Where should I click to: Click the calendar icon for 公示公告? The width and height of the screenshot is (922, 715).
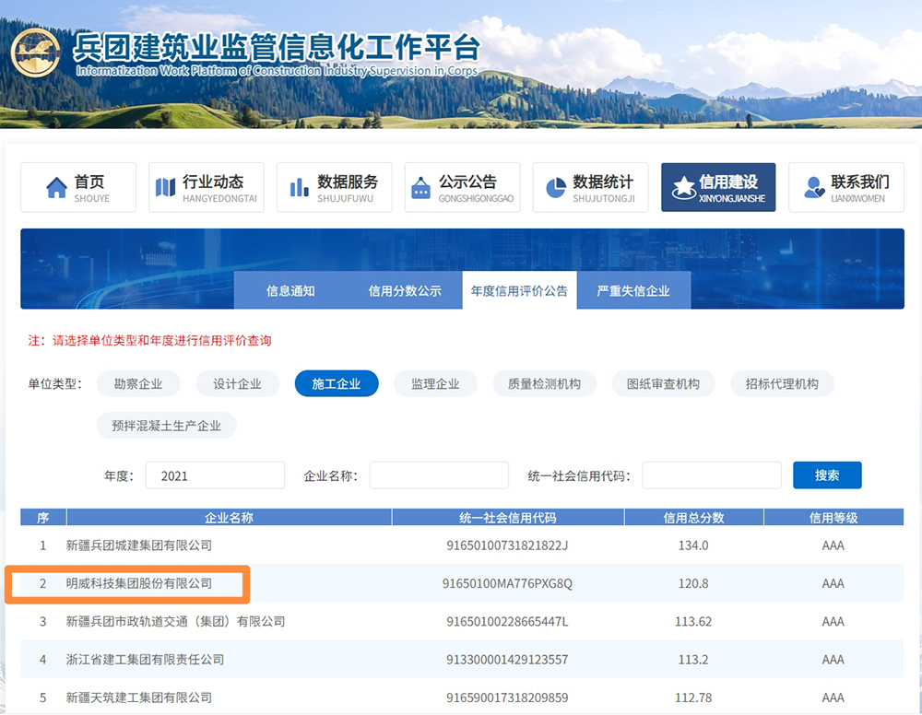pyautogui.click(x=420, y=188)
